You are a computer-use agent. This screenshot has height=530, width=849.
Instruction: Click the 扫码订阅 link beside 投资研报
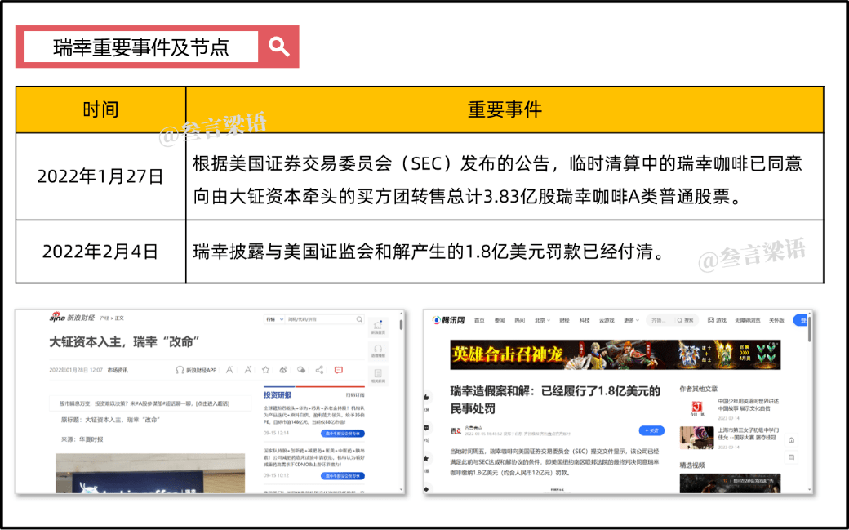pos(355,395)
